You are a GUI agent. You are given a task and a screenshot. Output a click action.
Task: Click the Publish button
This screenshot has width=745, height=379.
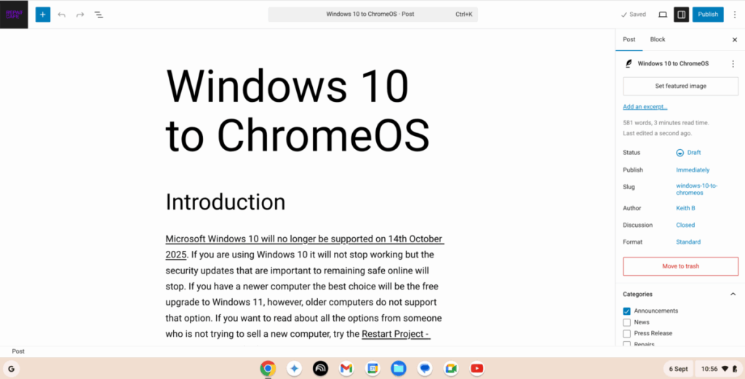tap(708, 15)
